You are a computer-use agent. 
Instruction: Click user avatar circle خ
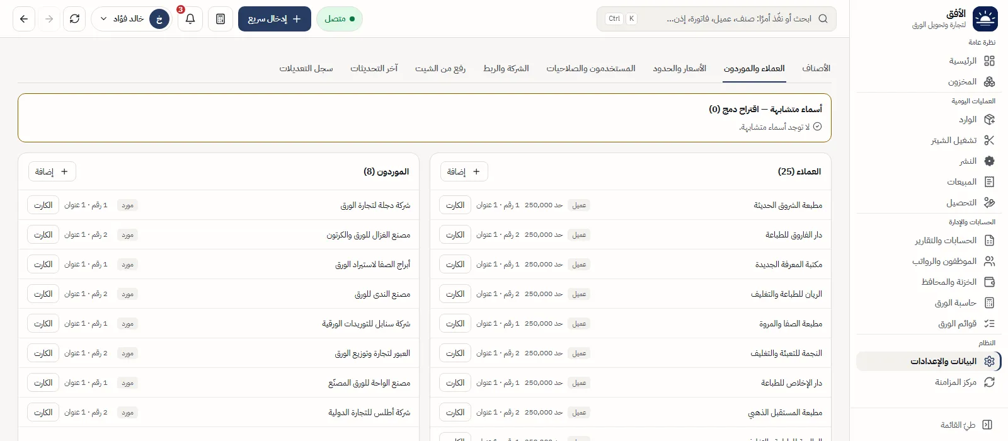(159, 19)
